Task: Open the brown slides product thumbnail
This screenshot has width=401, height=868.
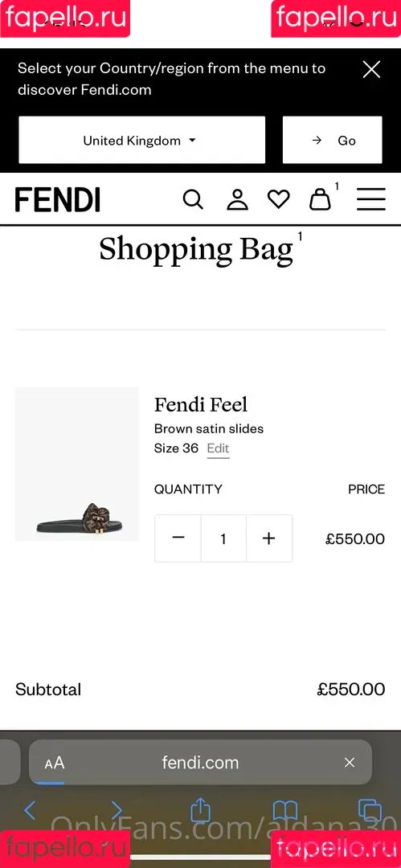Action: click(x=77, y=464)
